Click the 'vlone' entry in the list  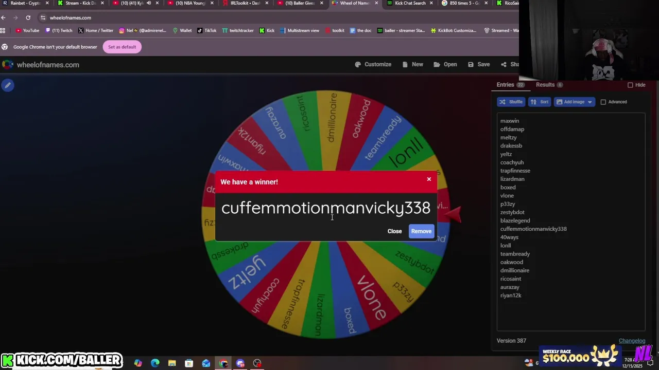pos(507,195)
